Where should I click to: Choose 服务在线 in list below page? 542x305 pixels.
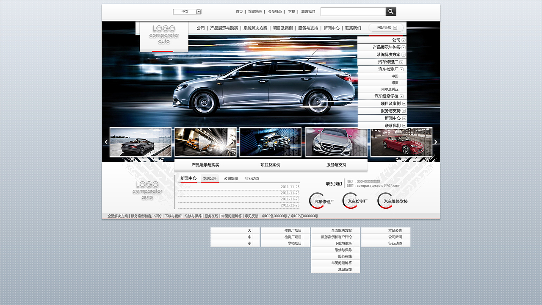coord(335,257)
